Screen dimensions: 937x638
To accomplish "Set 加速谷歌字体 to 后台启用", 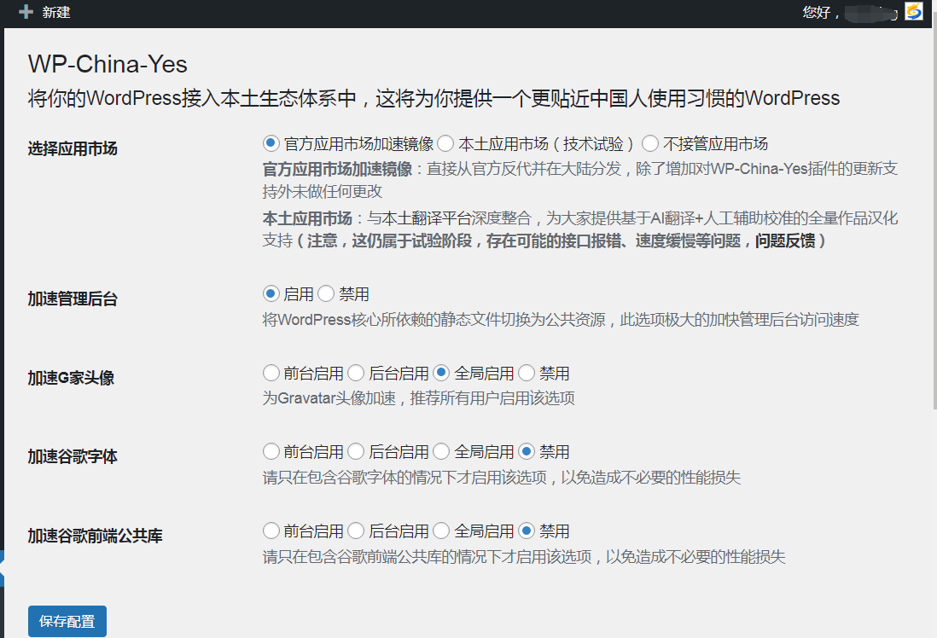I will click(356, 451).
